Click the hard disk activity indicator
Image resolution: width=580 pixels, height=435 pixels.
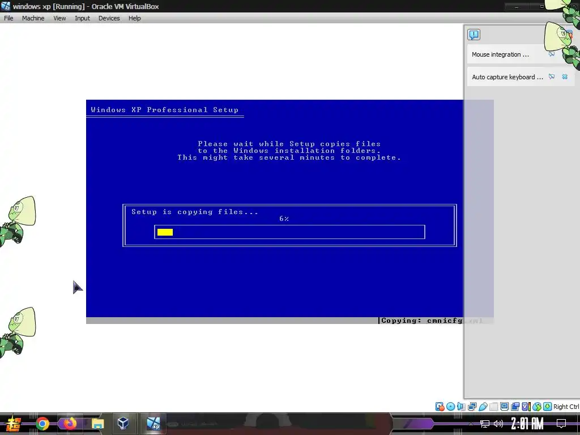click(440, 407)
